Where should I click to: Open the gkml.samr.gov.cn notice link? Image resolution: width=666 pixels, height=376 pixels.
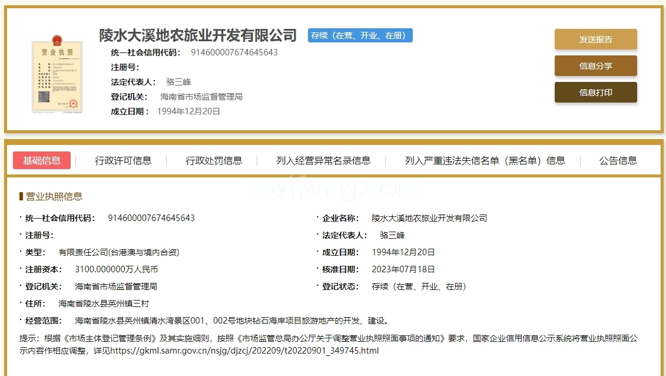(244, 351)
